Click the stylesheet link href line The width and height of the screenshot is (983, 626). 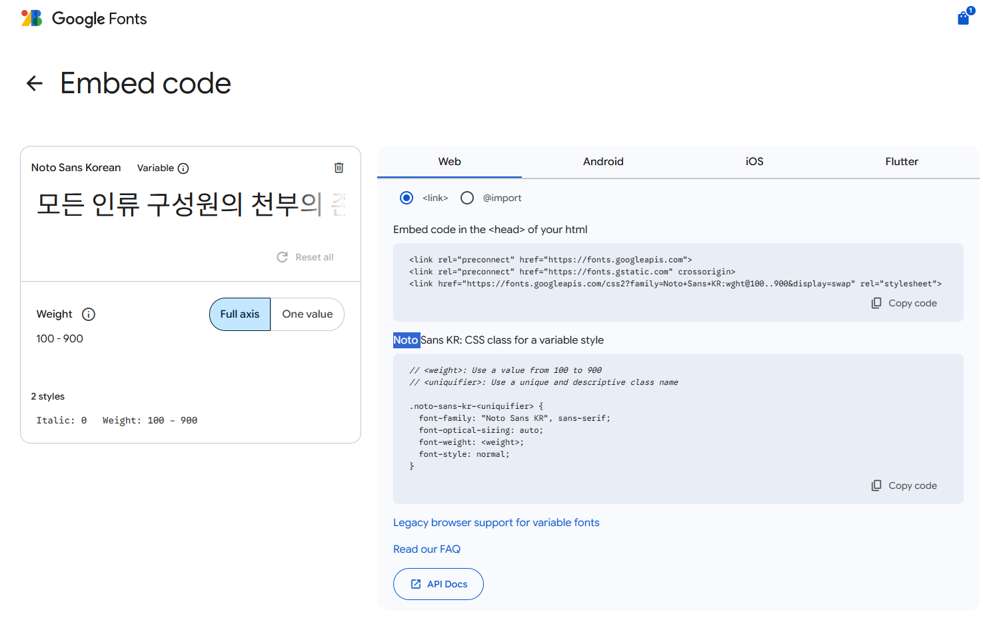[675, 284]
